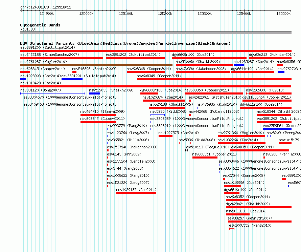
Task: Click esv3304670 (1000GenomesConsortiumPilotProject) label
Action: pyautogui.click(x=70, y=97)
